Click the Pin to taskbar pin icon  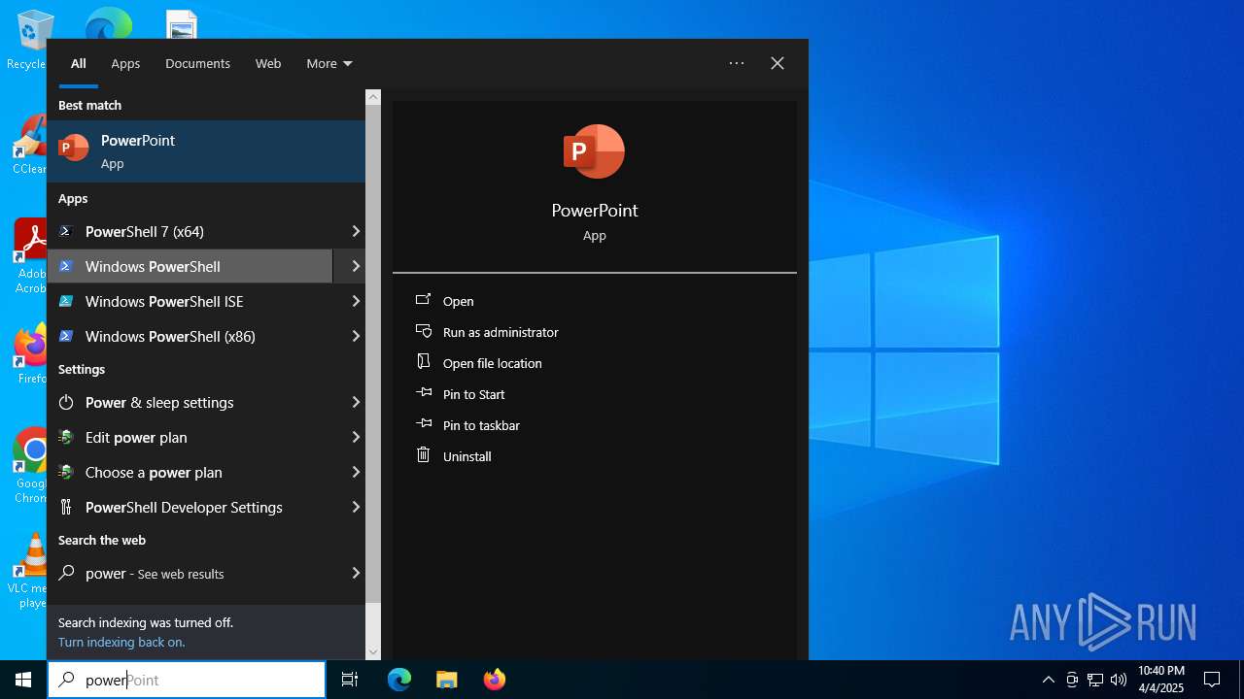coord(423,424)
